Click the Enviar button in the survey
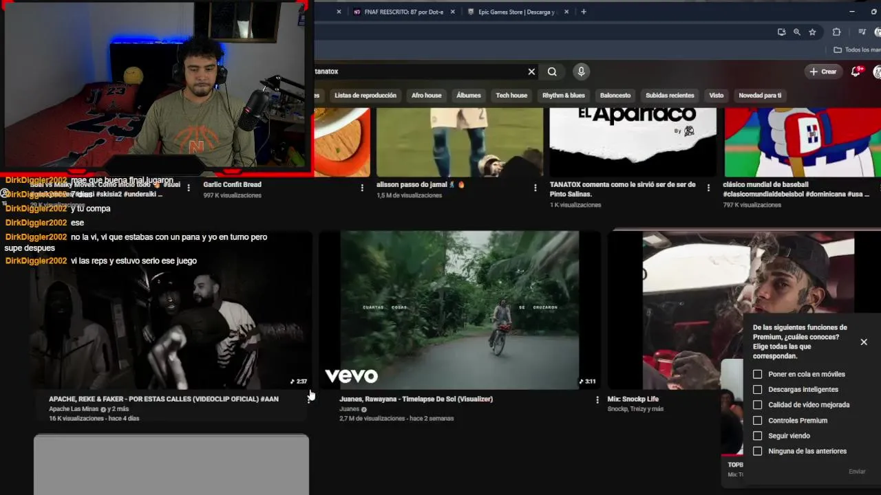This screenshot has width=881, height=495. pyautogui.click(x=857, y=472)
